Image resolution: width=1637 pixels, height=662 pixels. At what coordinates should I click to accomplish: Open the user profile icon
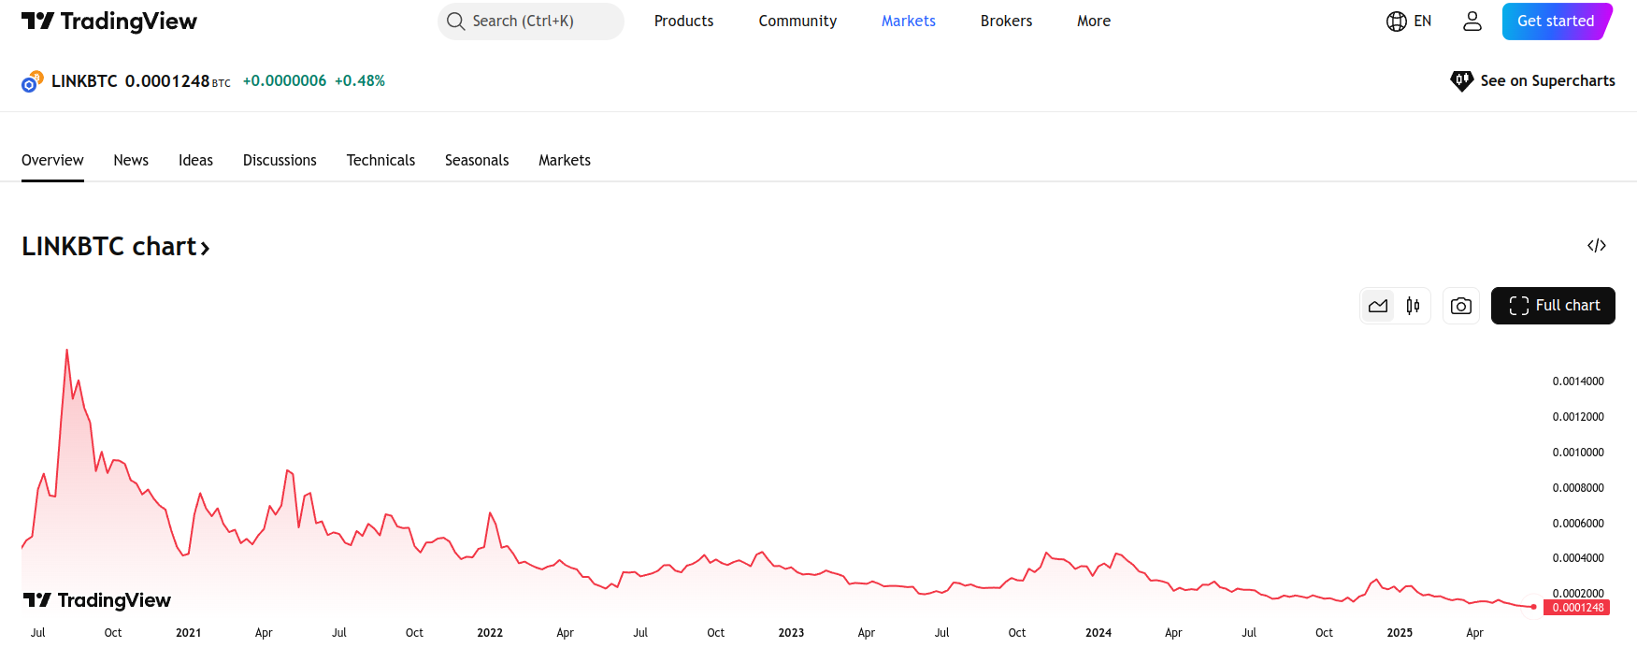pyautogui.click(x=1472, y=22)
